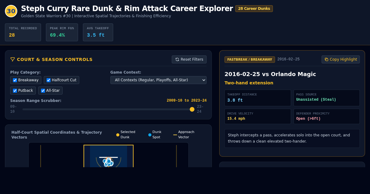Click the dunk spot cluster on the court
Image resolution: width=370 pixels, height=194 pixels.
point(108,162)
